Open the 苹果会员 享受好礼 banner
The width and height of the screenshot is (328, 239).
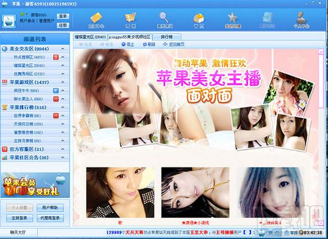coord(35,185)
